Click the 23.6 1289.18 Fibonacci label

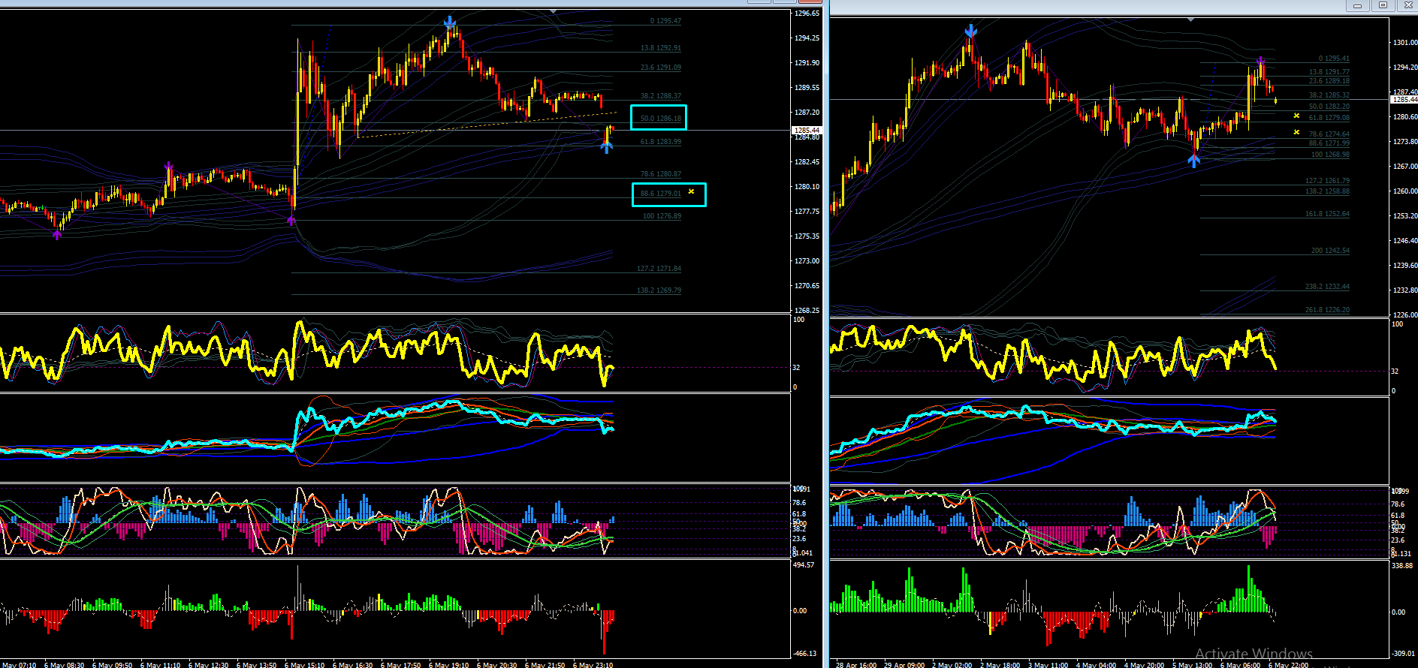[1329, 81]
